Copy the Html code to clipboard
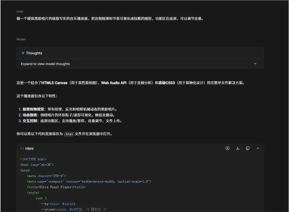The height and width of the screenshot is (212, 289). (247, 148)
